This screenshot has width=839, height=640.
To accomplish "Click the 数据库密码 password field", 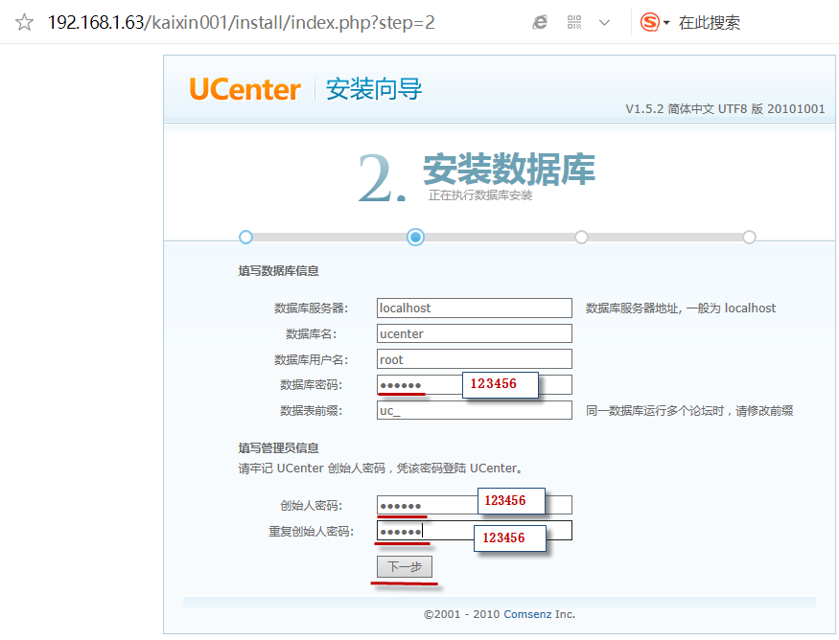I will [x=474, y=385].
